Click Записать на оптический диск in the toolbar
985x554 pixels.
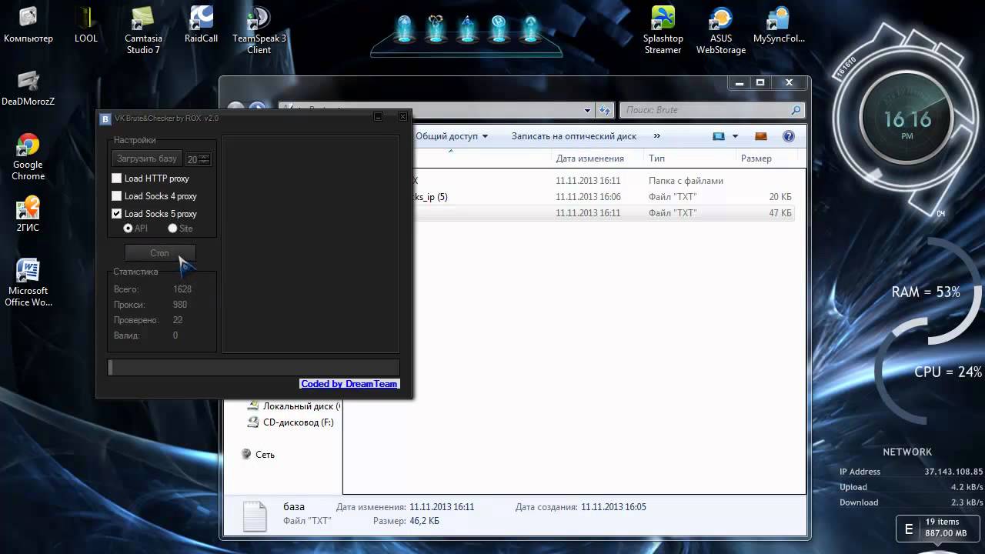pyautogui.click(x=574, y=136)
